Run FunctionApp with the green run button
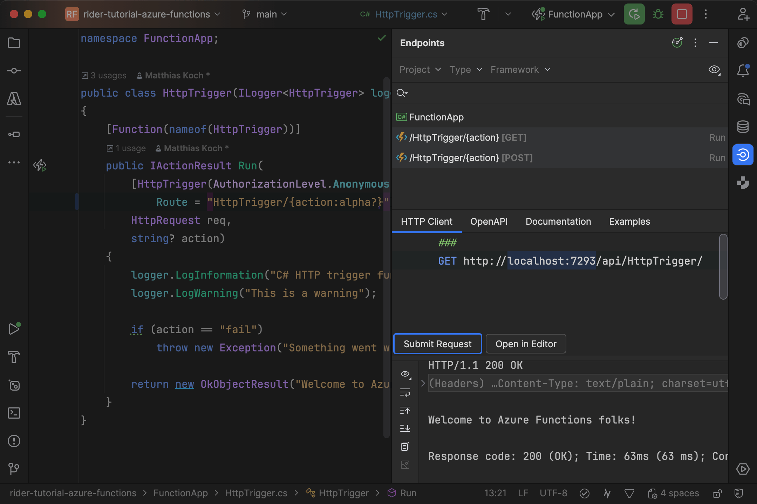This screenshot has height=504, width=757. point(634,14)
